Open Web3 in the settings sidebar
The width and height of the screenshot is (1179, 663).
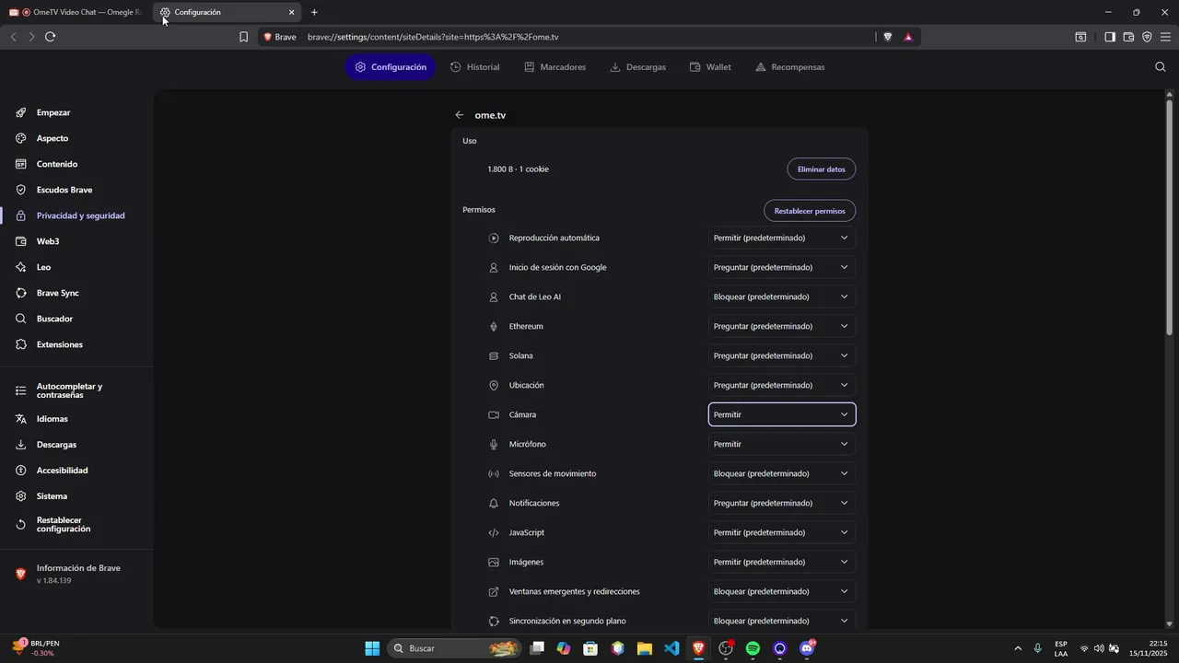48,241
